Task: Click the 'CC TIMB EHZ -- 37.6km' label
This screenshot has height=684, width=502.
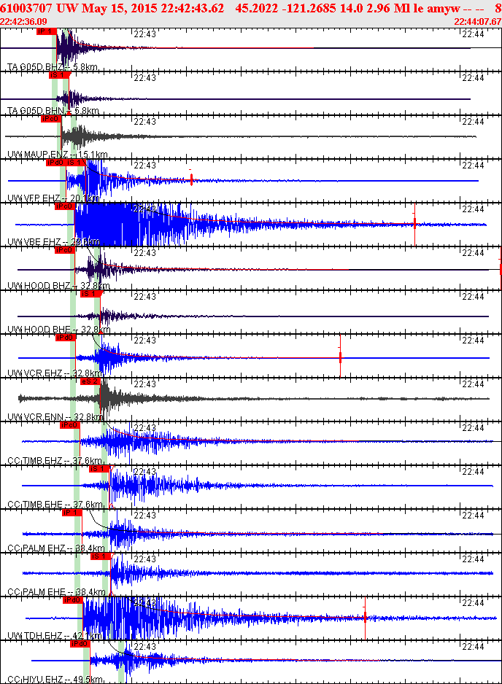Action: click(55, 461)
